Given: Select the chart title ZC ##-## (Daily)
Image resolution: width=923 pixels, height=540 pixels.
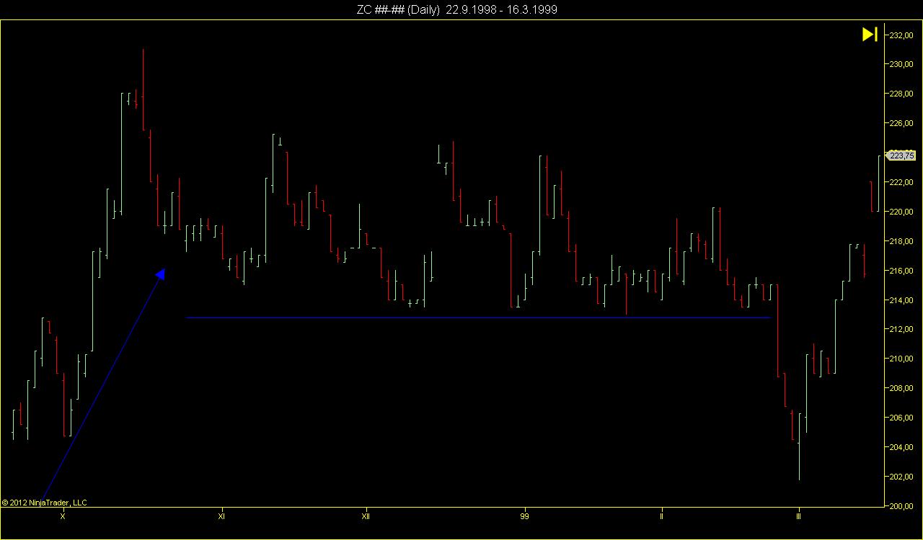Looking at the screenshot, I should click(x=398, y=9).
